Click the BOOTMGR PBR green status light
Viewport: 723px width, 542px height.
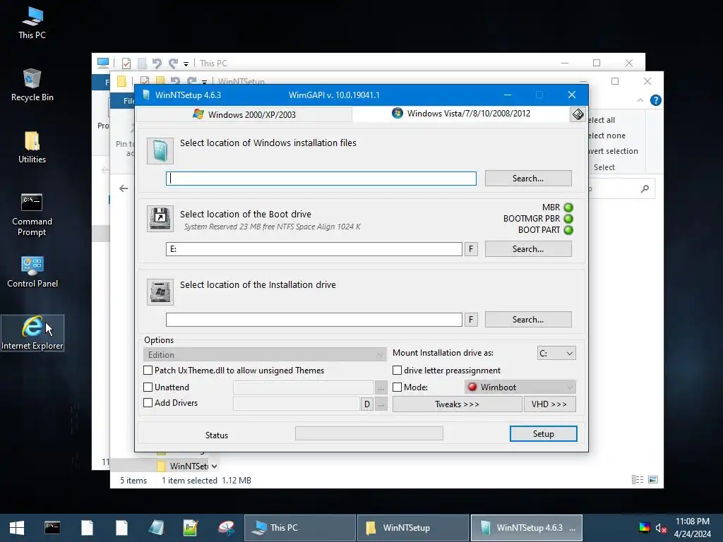pos(568,219)
